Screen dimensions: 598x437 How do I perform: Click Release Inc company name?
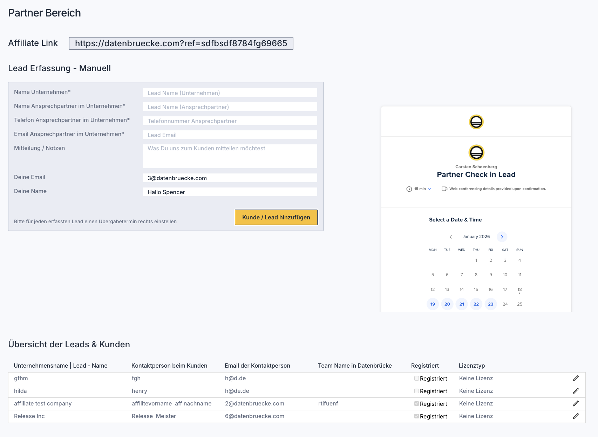(x=29, y=416)
